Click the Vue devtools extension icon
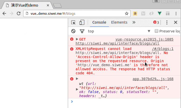 pos(160,13)
